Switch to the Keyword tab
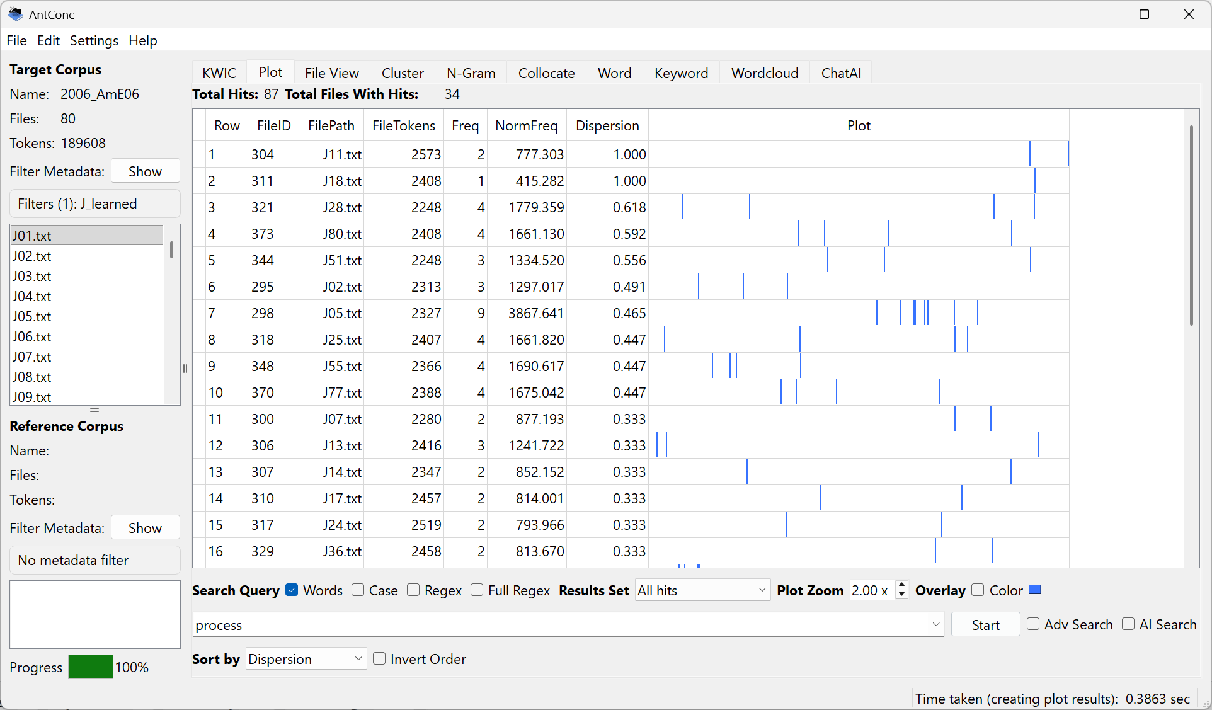This screenshot has height=710, width=1212. pyautogui.click(x=682, y=73)
